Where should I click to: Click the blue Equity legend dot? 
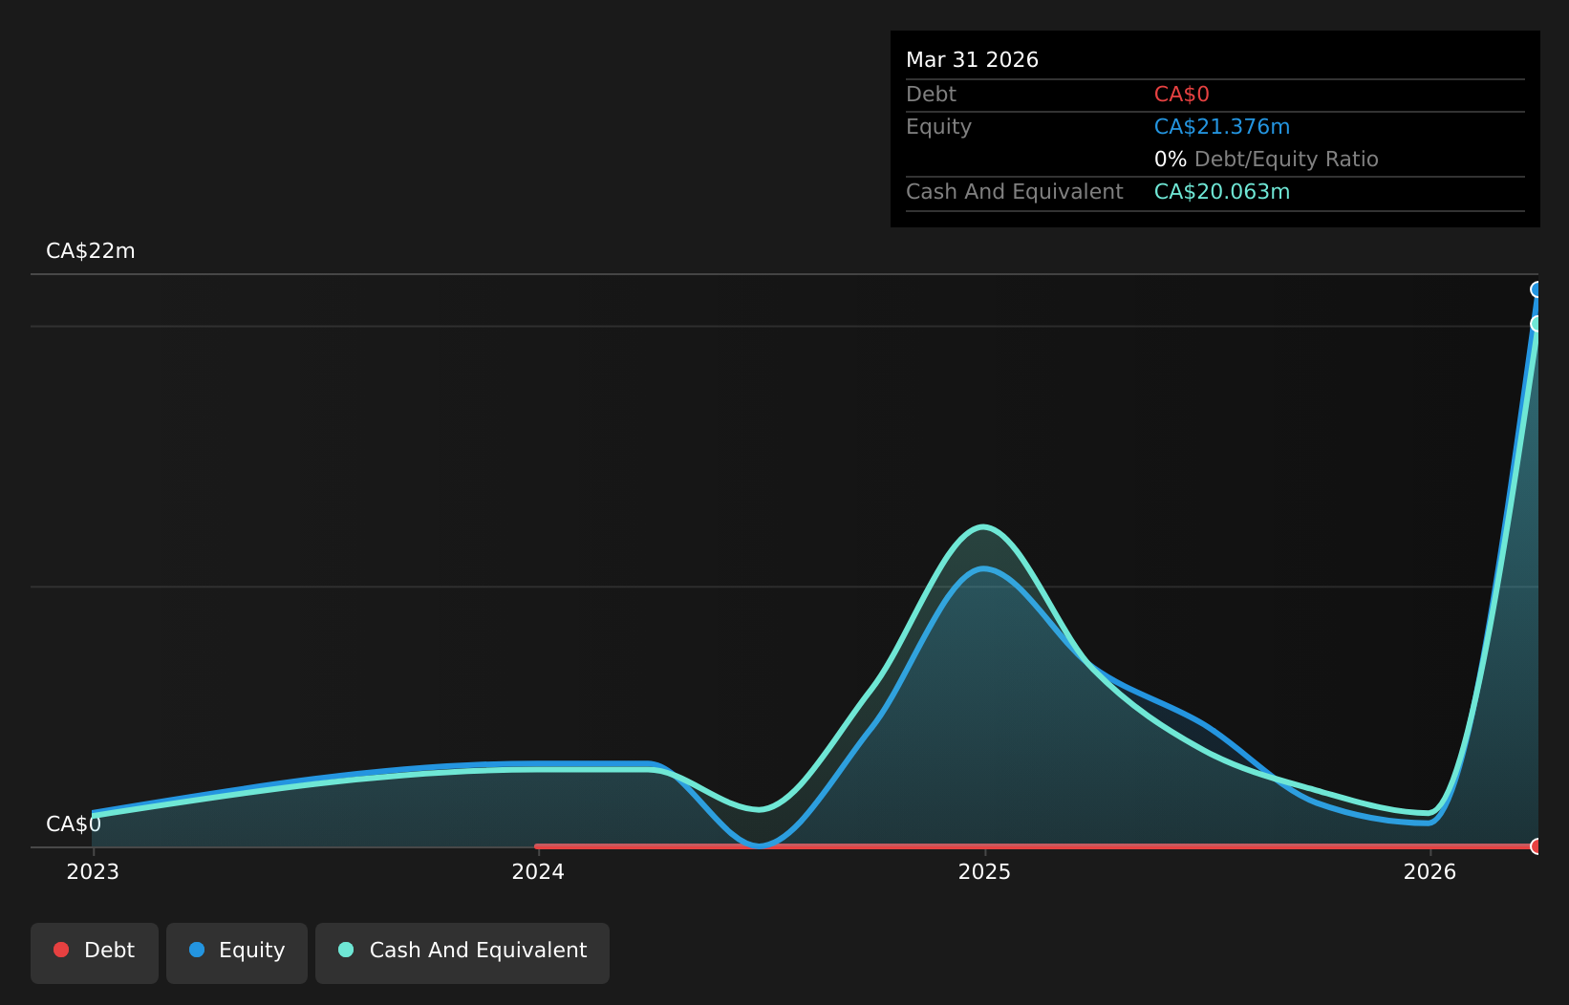point(197,950)
